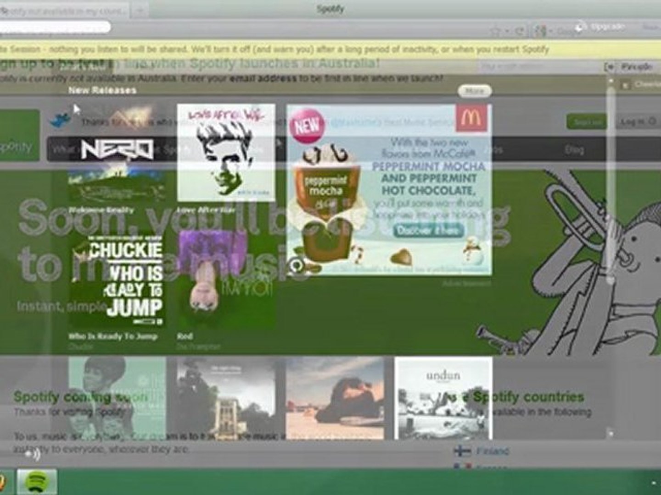Click the bookmark star in address bar

click(495, 32)
